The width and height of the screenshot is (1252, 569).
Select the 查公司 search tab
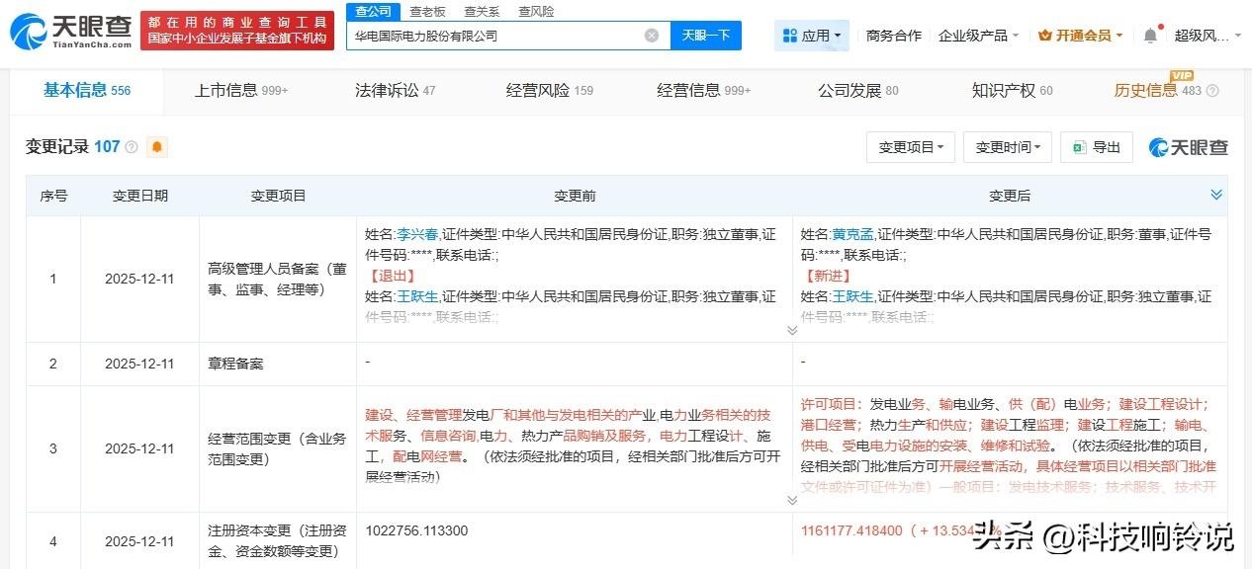point(374,11)
